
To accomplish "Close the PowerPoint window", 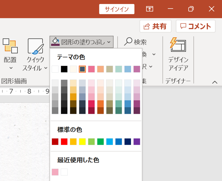I will (212, 9).
